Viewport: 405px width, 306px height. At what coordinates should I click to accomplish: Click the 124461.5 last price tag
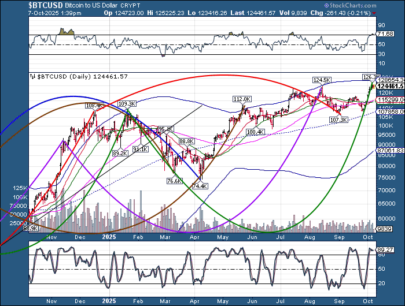pyautogui.click(x=389, y=86)
